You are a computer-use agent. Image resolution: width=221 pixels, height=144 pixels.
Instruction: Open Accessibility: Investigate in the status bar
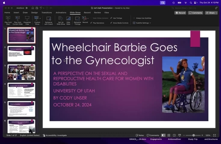click(x=55, y=135)
